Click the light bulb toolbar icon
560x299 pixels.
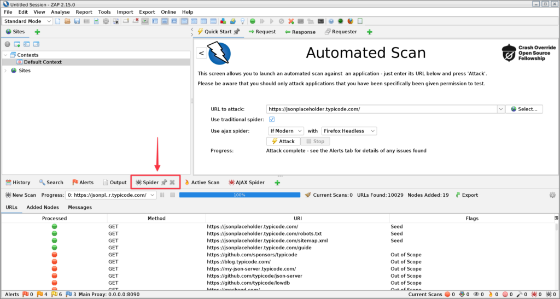(242, 21)
